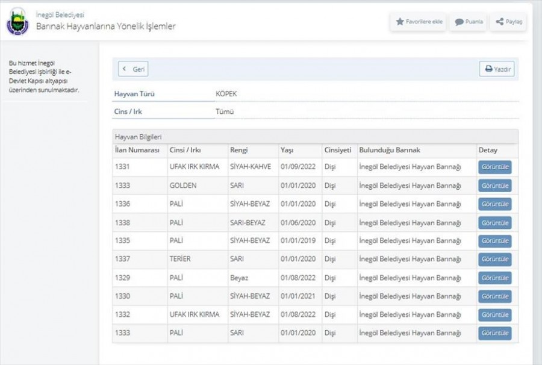Viewport: 542px width, 365px height.
Task: Click Görüntüle for the GOLDEN dog row
Action: coord(494,186)
